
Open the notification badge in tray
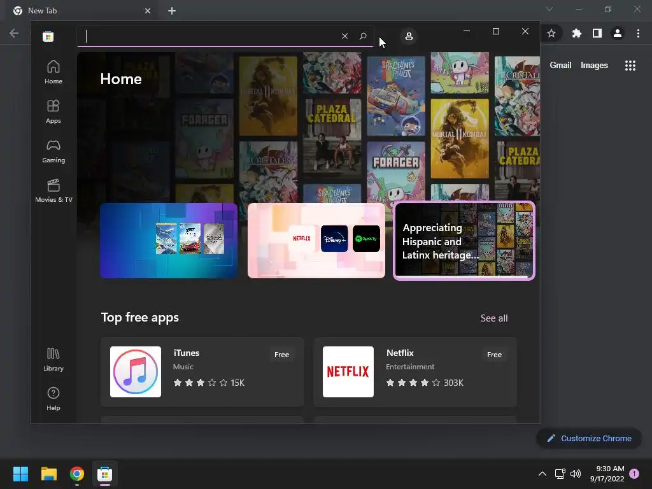634,474
